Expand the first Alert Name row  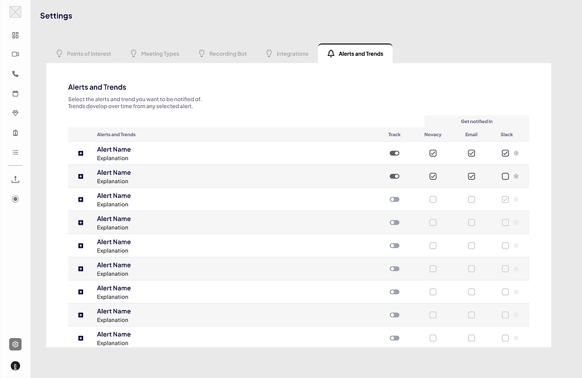tap(81, 153)
